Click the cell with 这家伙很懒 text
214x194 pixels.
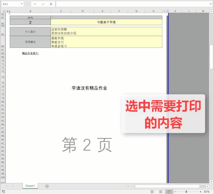pos(106,31)
